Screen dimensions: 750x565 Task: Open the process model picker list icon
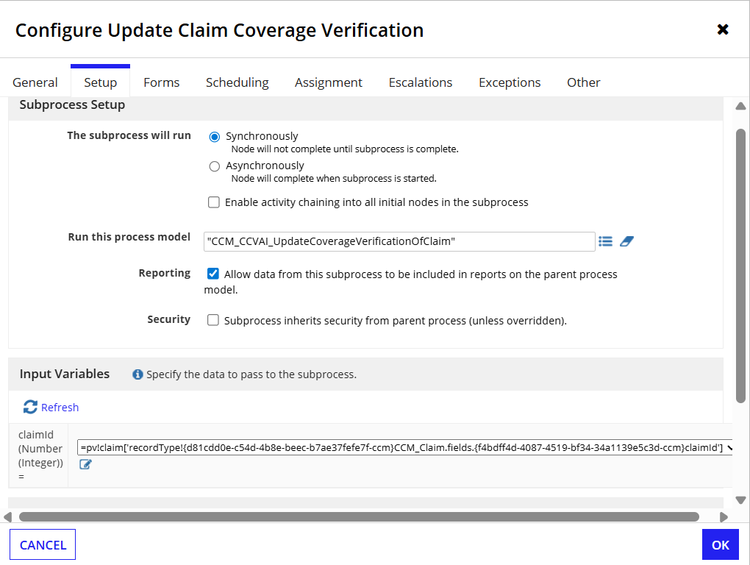tap(606, 241)
